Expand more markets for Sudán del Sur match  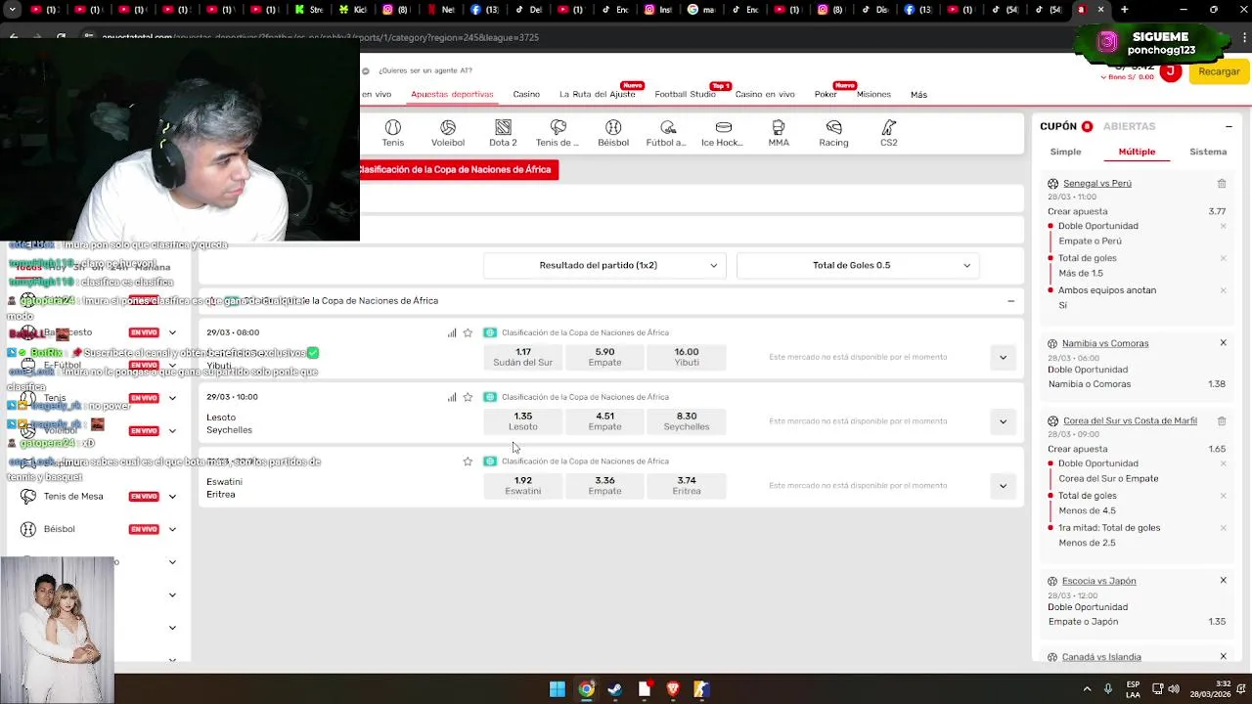(1003, 357)
